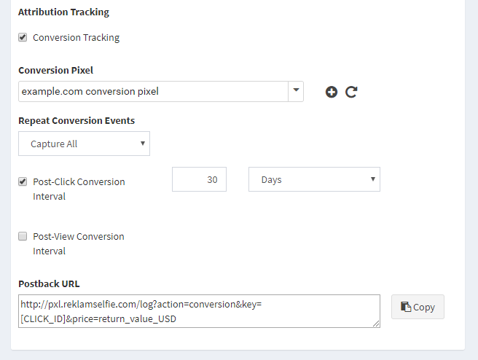Screen dimensions: 478x360
Task: Click inside the Postback URL text area
Action: (199, 311)
